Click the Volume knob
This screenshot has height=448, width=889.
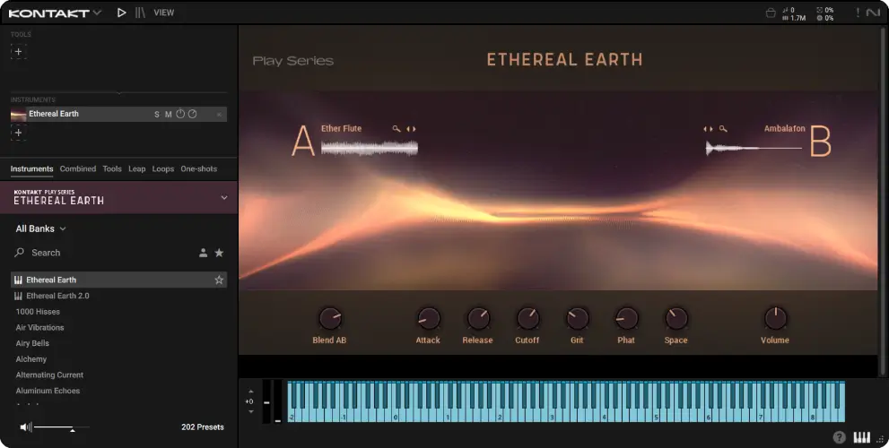(x=775, y=319)
